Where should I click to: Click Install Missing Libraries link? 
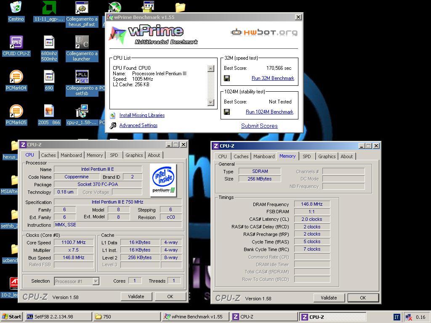pyautogui.click(x=142, y=115)
